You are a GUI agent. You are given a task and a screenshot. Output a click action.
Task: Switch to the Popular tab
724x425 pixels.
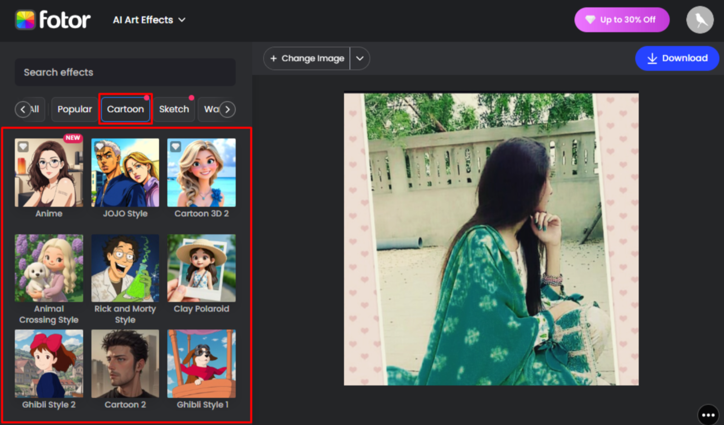(x=75, y=109)
